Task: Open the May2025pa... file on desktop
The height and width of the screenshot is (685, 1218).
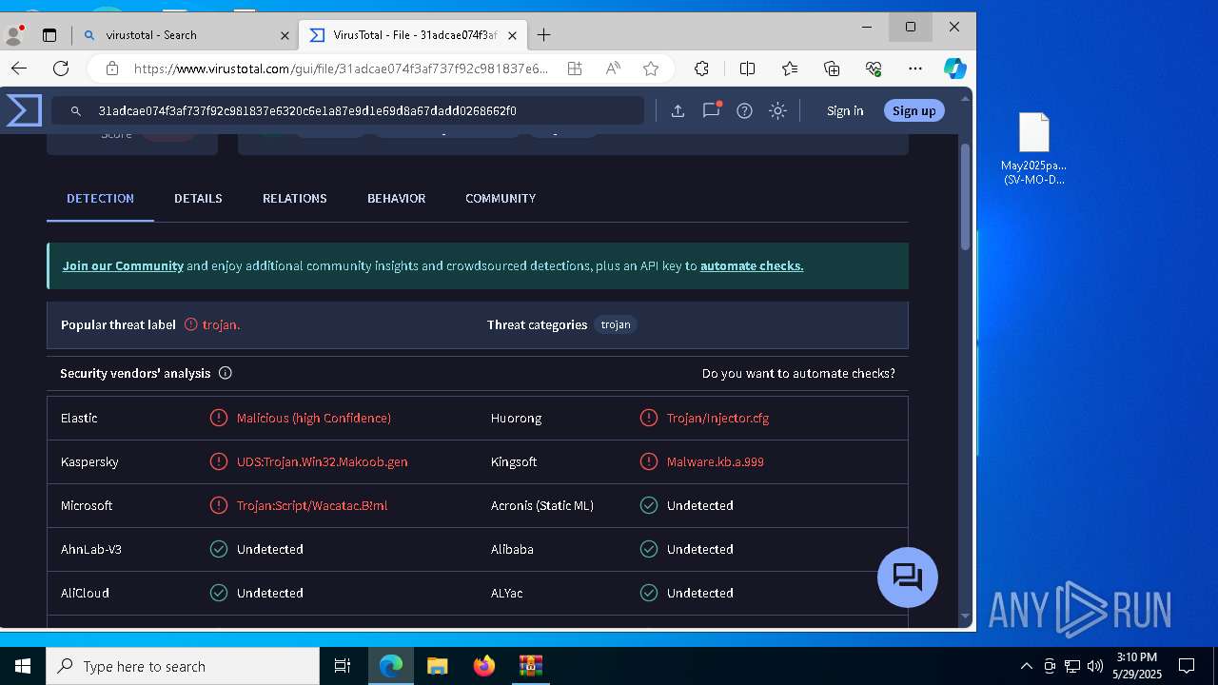Action: click(x=1033, y=148)
